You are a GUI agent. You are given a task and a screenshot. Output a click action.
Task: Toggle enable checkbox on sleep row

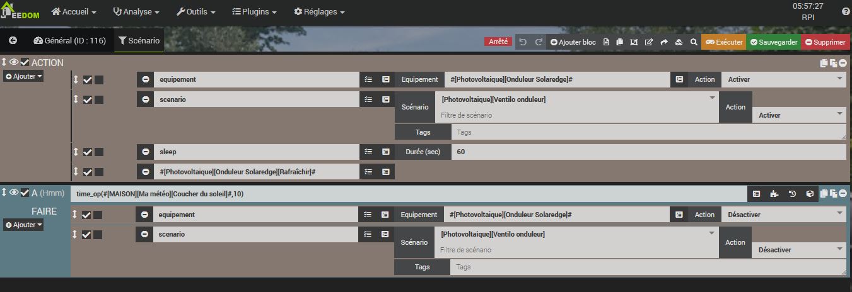coord(88,152)
